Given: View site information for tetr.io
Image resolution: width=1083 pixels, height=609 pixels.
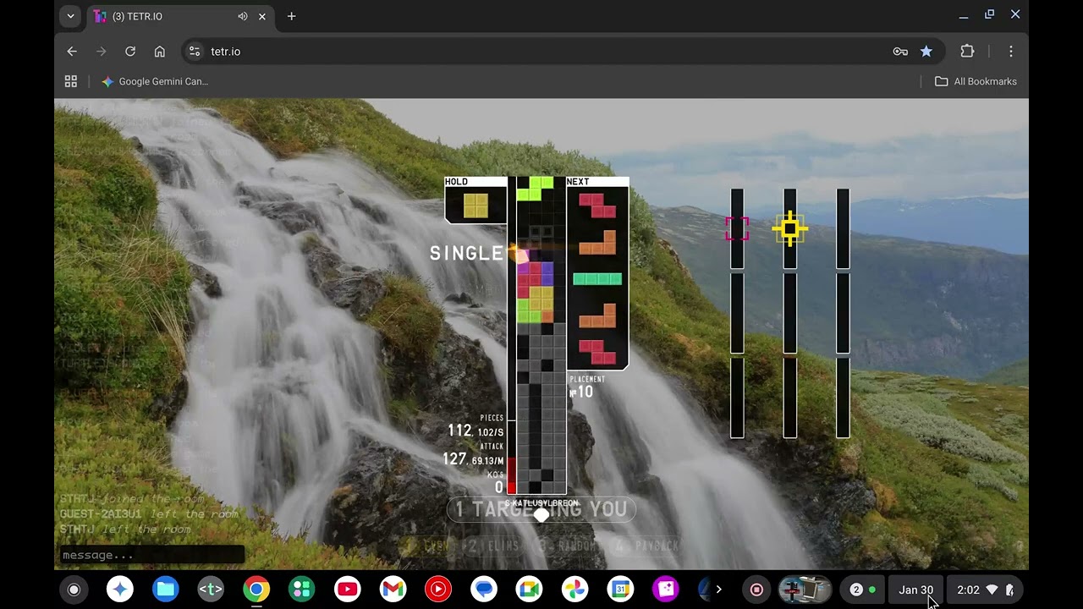Looking at the screenshot, I should coord(195,52).
